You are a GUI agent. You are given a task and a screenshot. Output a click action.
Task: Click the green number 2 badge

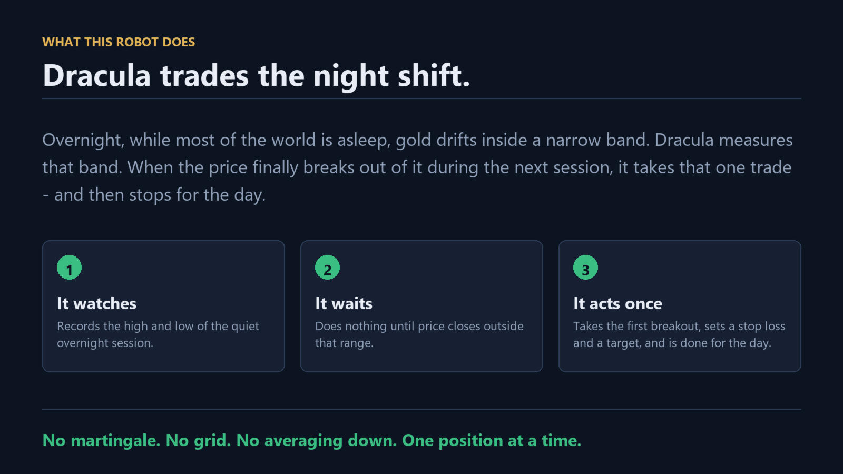(x=327, y=268)
